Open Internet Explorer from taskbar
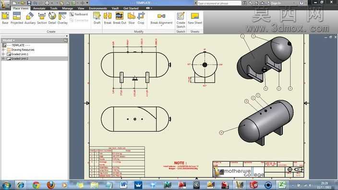 click(x=21, y=185)
